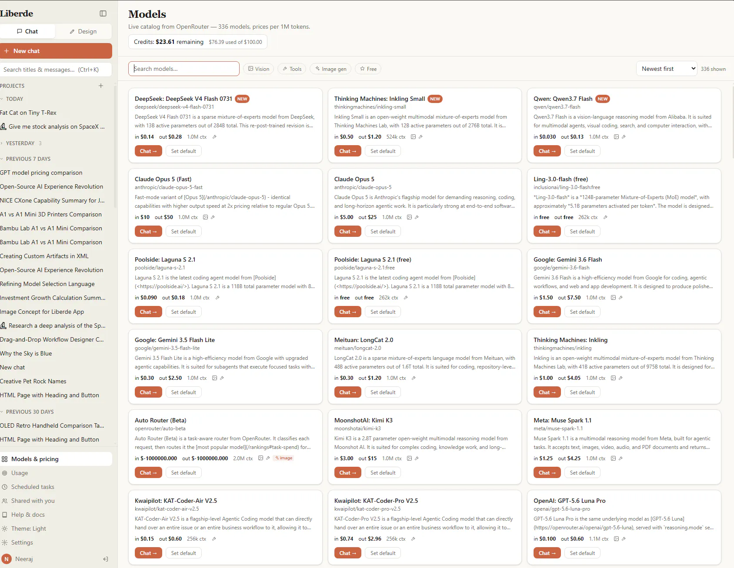Open 'Creative Pet Rock Names' chat
The height and width of the screenshot is (568, 734).
pos(56,381)
